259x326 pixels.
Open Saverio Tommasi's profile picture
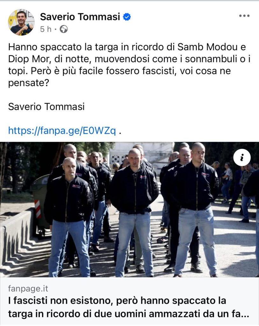21,22
